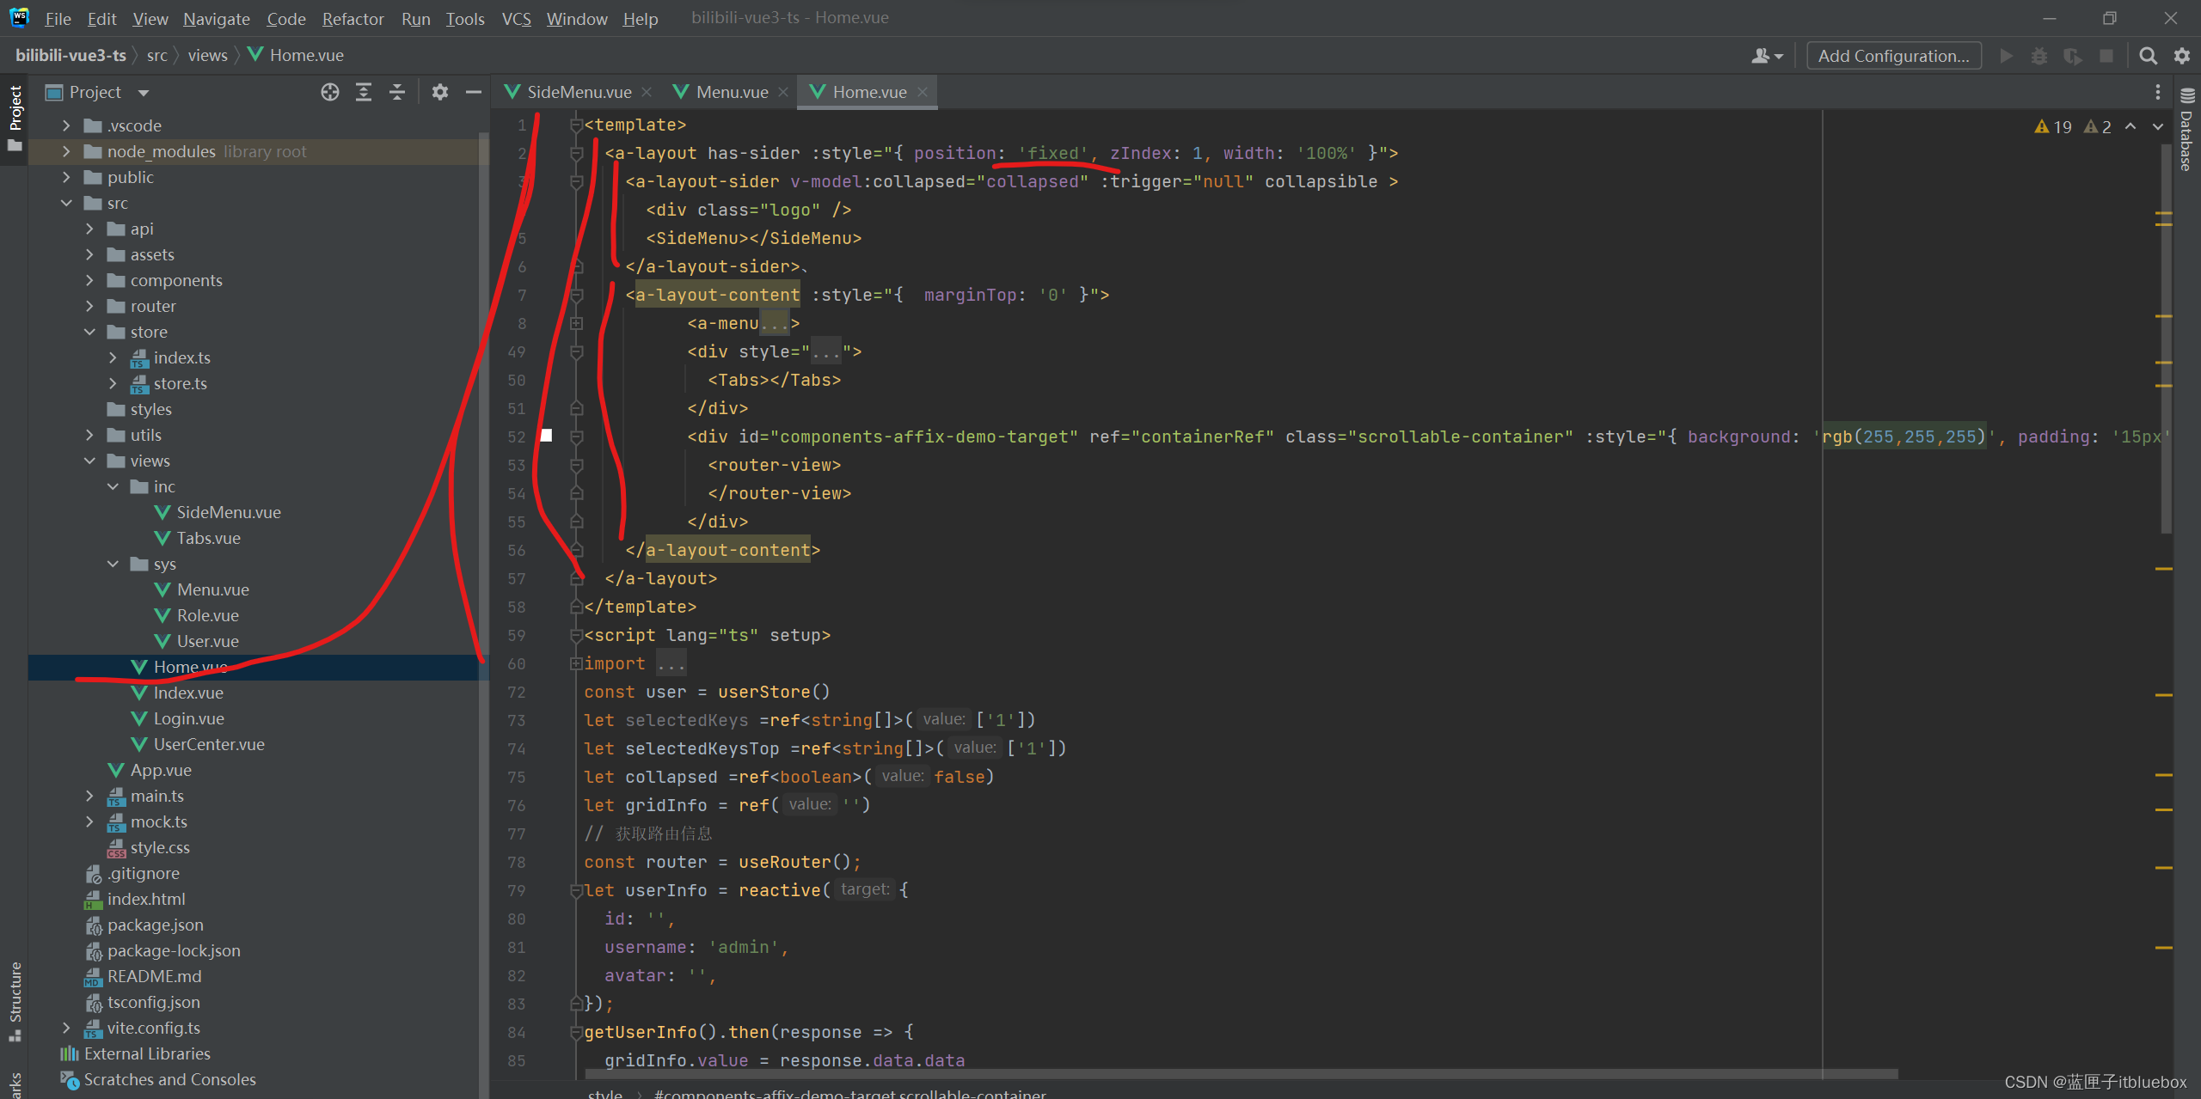
Task: Click the views breadcrumb link
Action: (x=207, y=56)
